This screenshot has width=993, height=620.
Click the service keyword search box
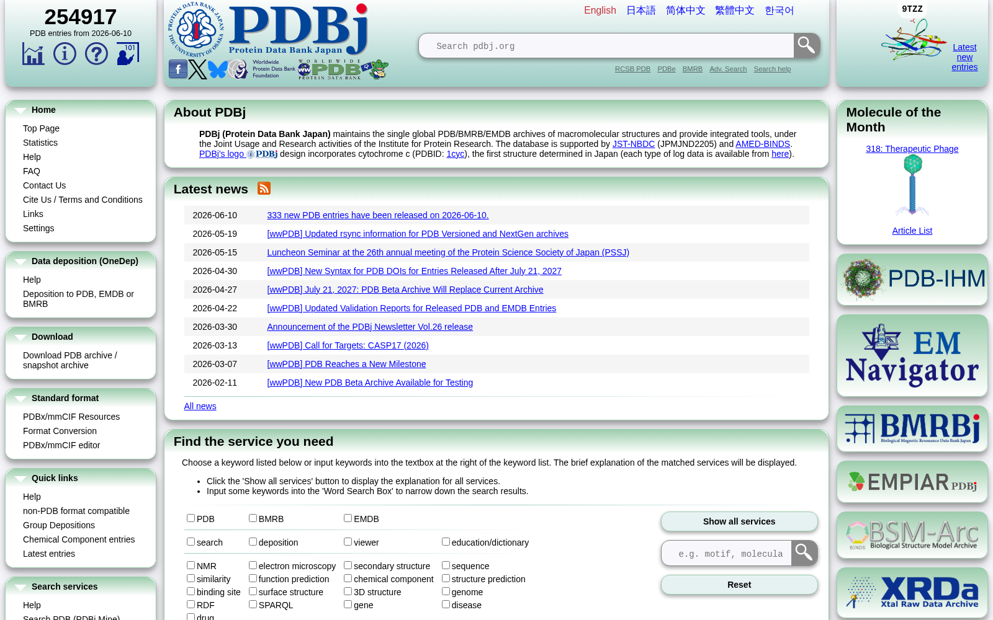click(727, 553)
